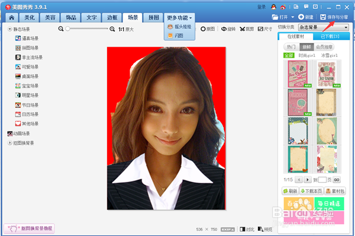Select 可爱场景 in the sidebar
This screenshot has width=355, height=236.
pyautogui.click(x=27, y=67)
